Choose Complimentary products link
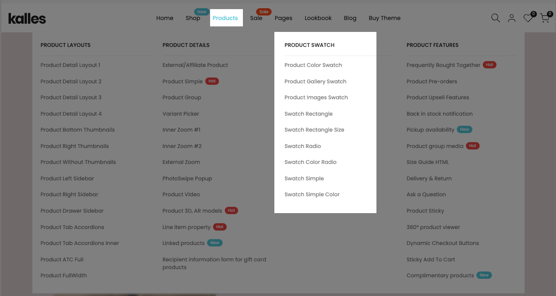The height and width of the screenshot is (296, 556). coord(440,276)
